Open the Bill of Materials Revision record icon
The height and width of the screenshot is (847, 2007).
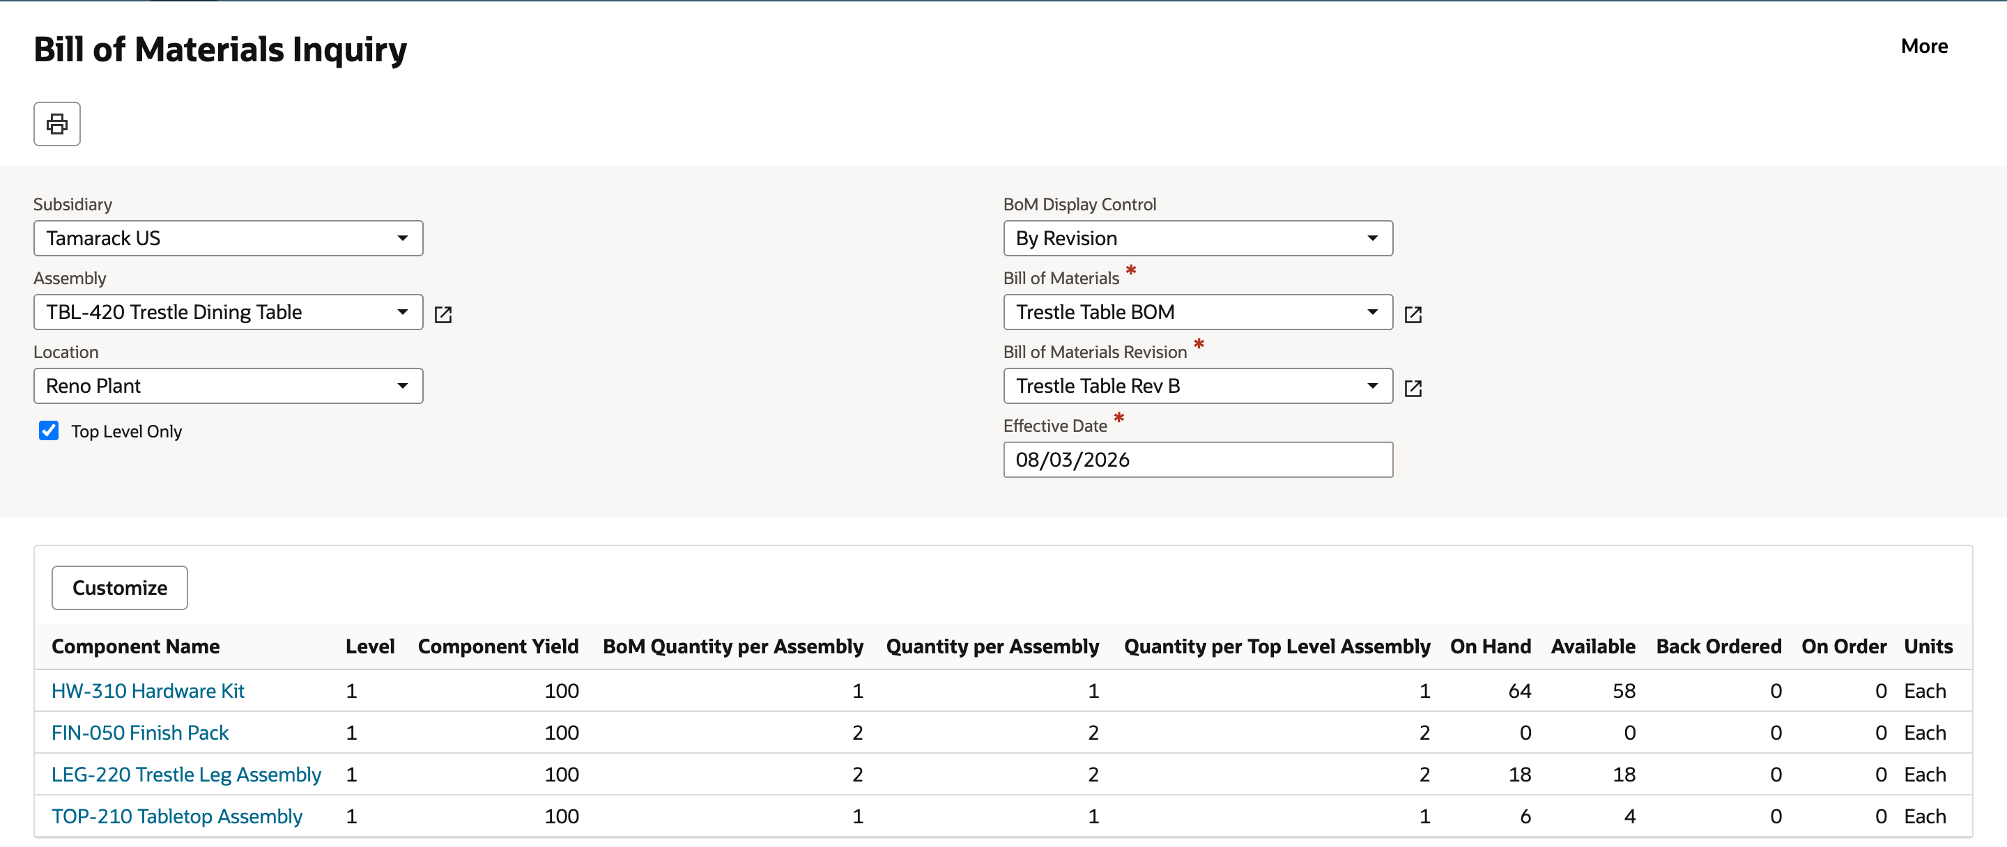point(1413,388)
